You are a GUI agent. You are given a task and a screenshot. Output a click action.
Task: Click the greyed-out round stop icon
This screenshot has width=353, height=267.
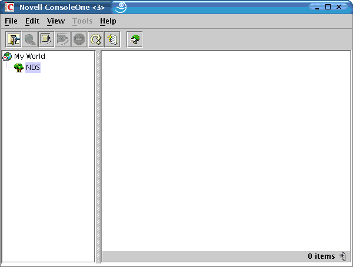79,39
